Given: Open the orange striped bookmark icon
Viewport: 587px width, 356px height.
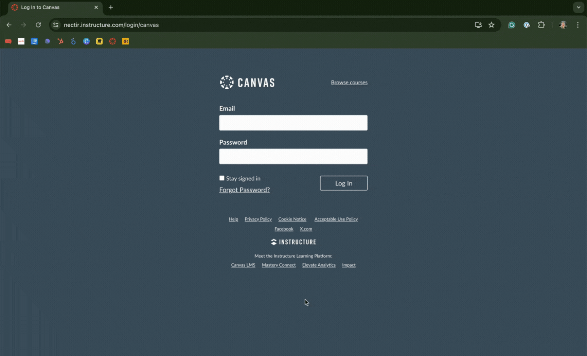Looking at the screenshot, I should [x=126, y=41].
